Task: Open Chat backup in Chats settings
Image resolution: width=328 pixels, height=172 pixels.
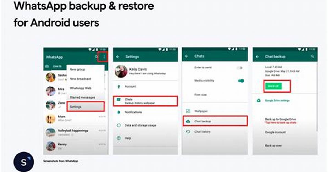Action: click(x=215, y=121)
